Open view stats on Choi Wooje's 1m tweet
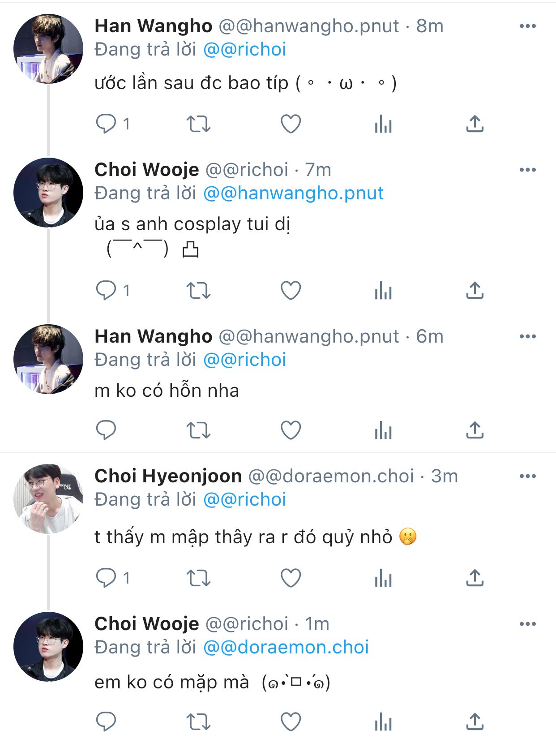Viewport: 556px width, 743px height. [x=383, y=722]
